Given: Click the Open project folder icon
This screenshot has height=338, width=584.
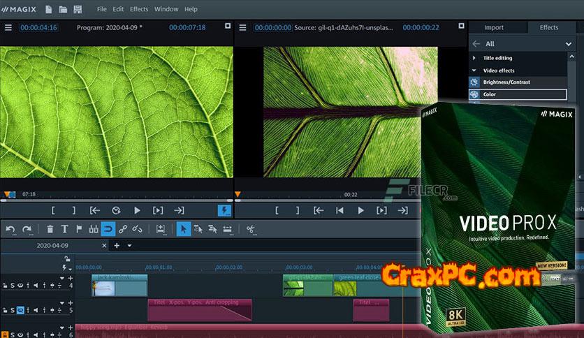Looking at the screenshot, I should coord(63,9).
